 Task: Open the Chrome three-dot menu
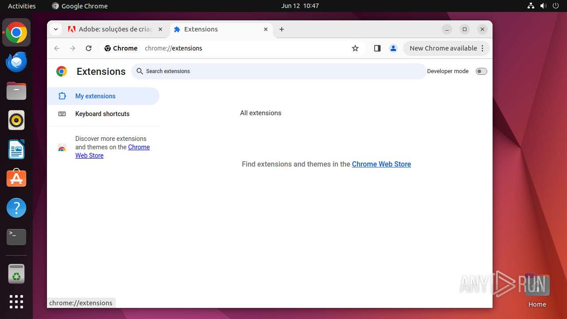482,48
